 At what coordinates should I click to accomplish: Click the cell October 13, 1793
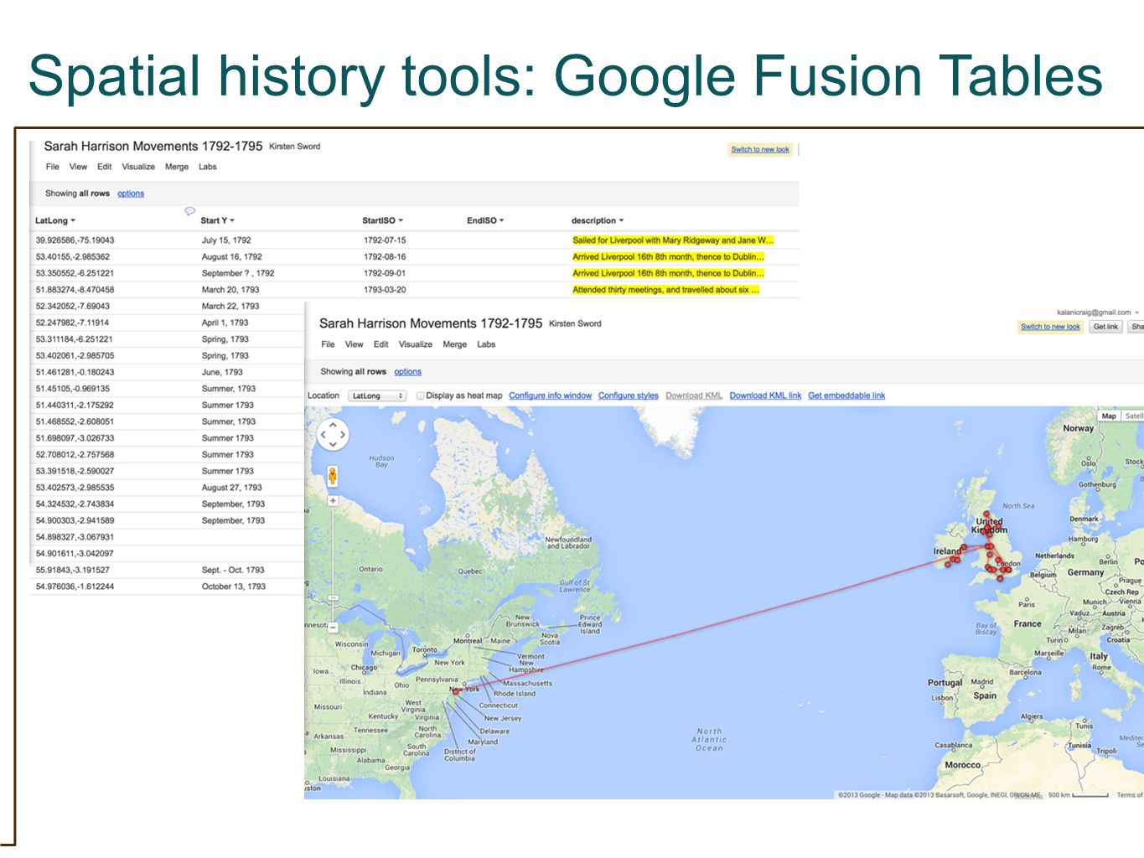[x=233, y=587]
